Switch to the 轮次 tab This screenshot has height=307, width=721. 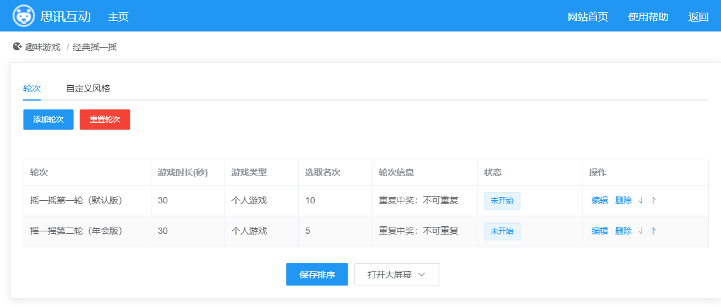tap(32, 88)
